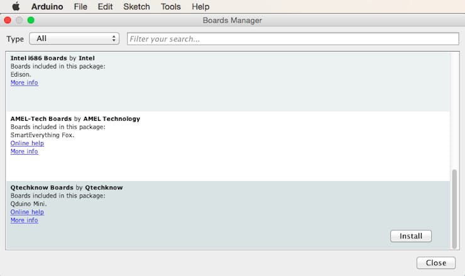Click the Type label
The height and width of the screenshot is (276, 465).
click(x=15, y=39)
